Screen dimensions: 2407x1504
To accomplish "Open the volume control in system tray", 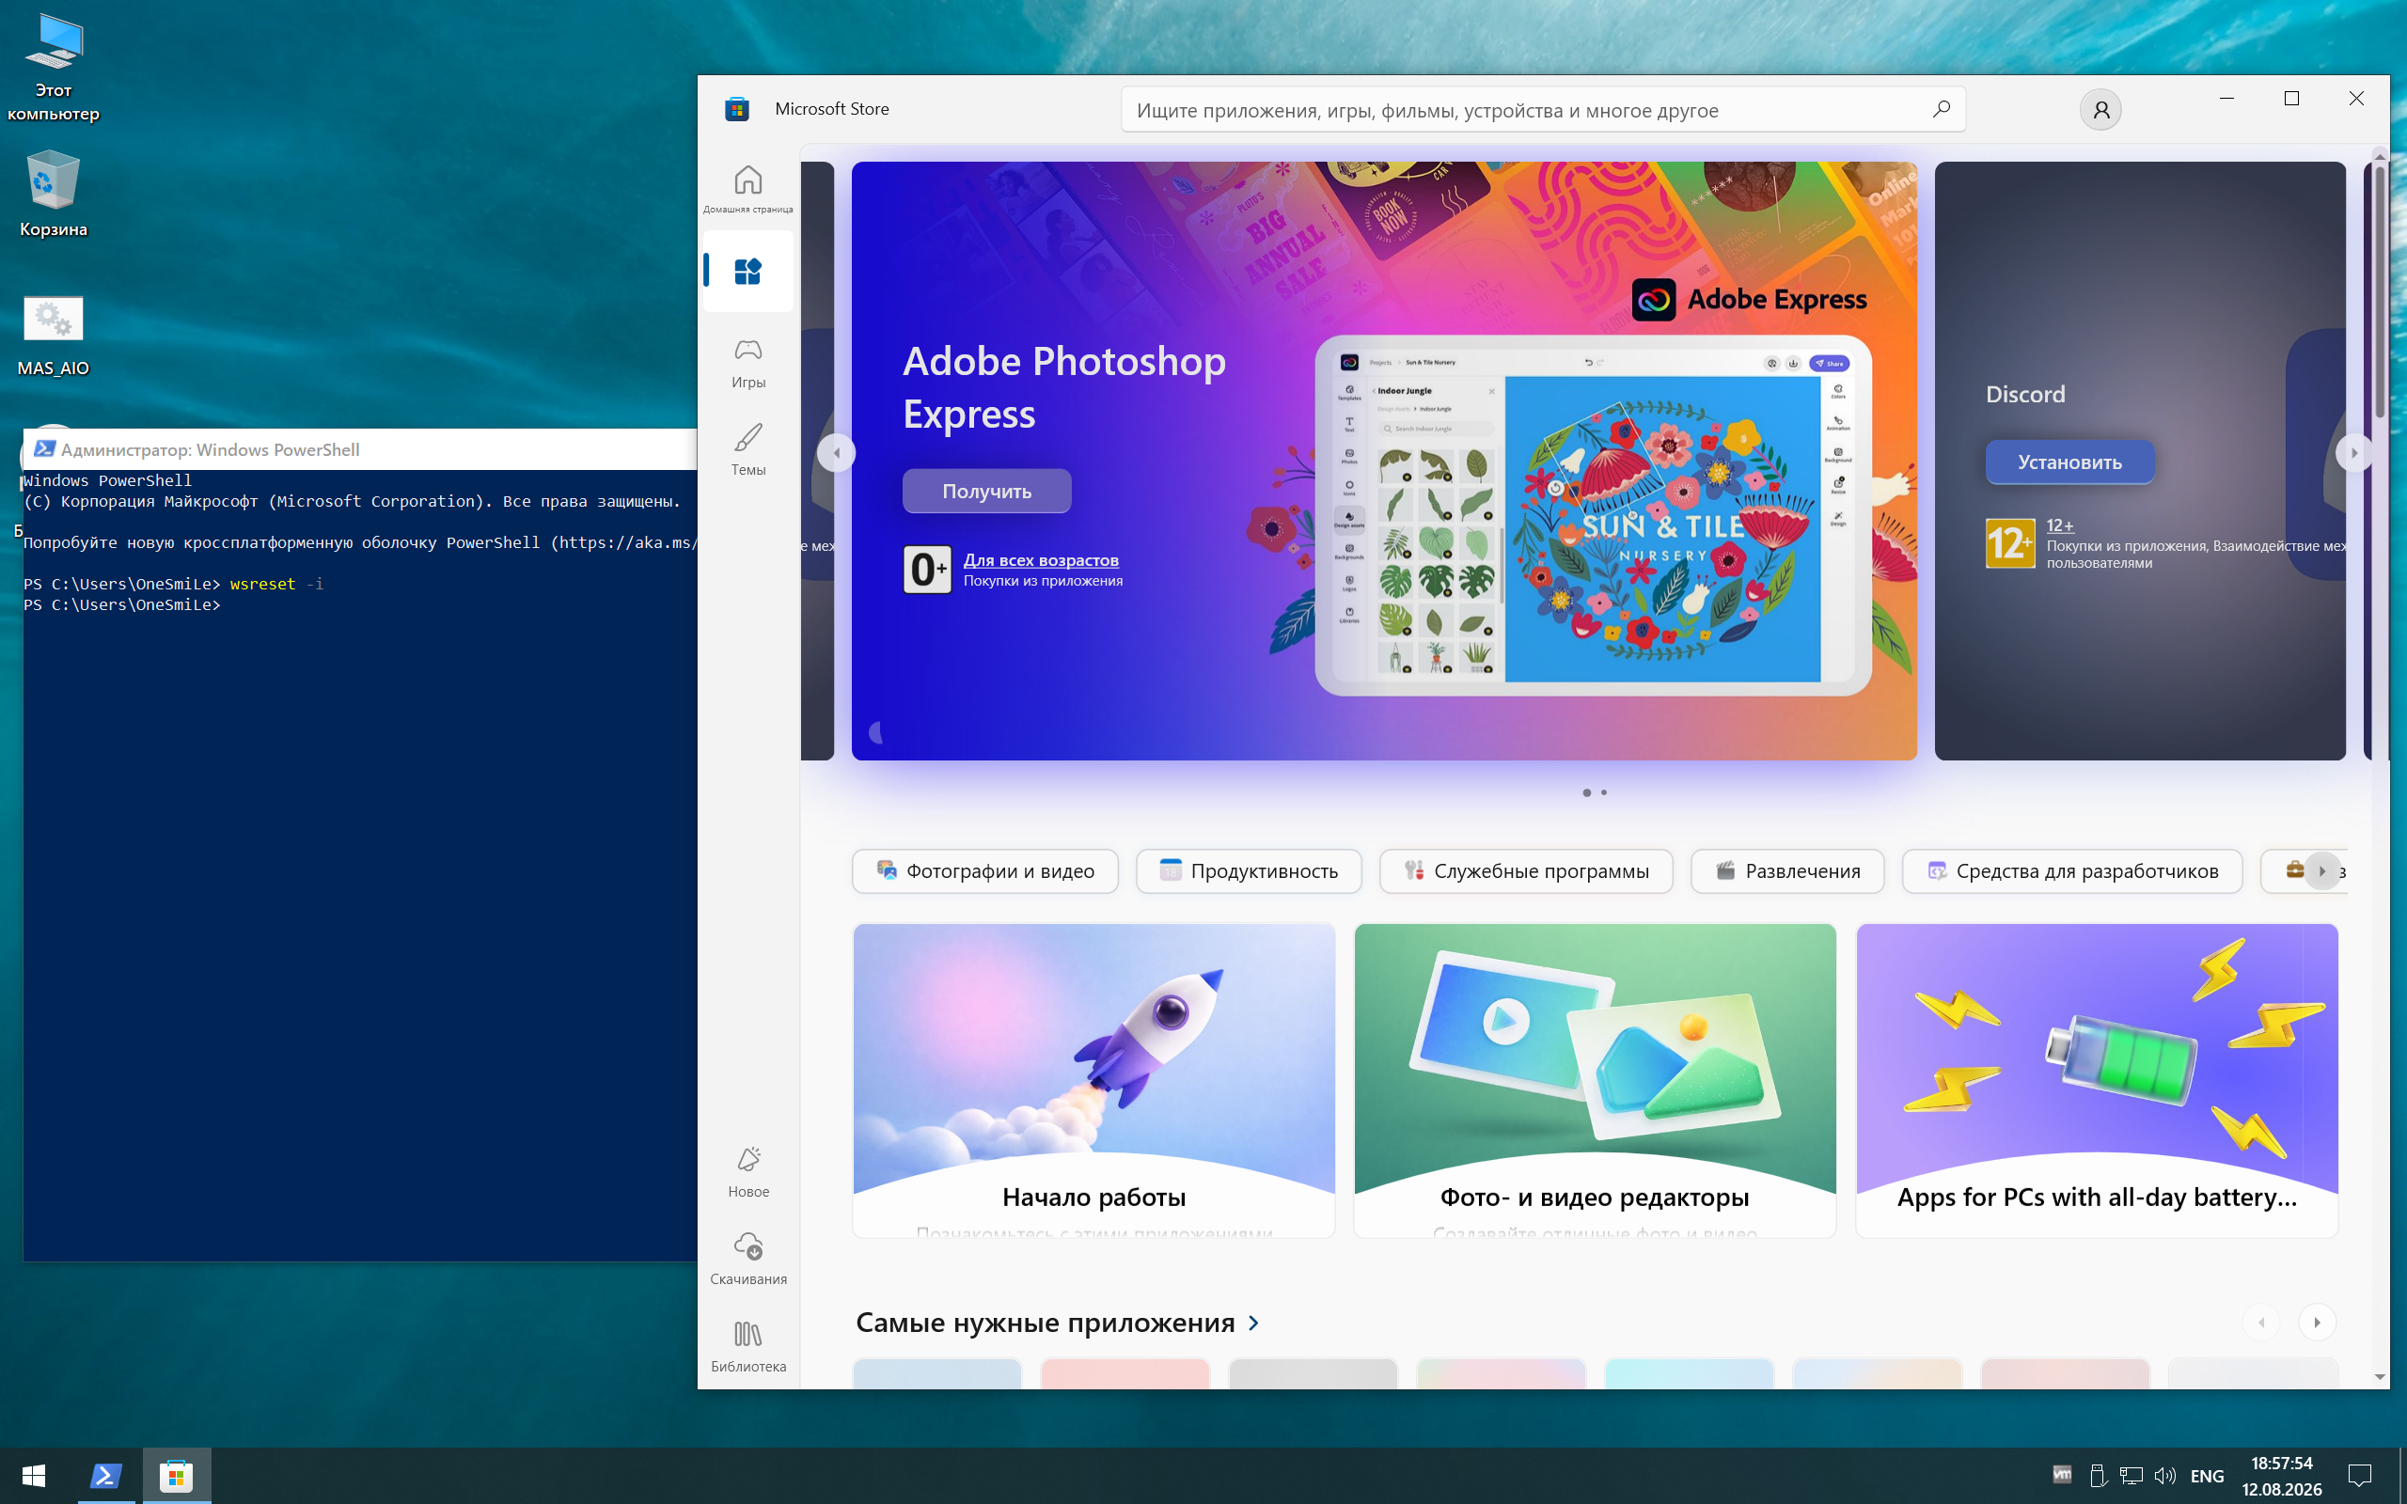I will point(2164,1476).
